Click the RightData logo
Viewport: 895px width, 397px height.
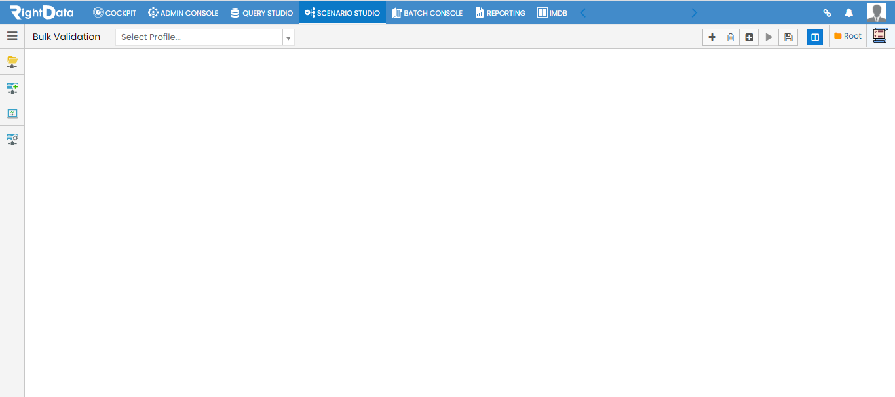click(x=41, y=12)
